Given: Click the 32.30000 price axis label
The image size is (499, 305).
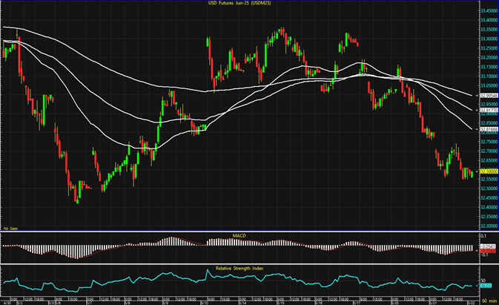Looking at the screenshot, I should pos(487,226).
